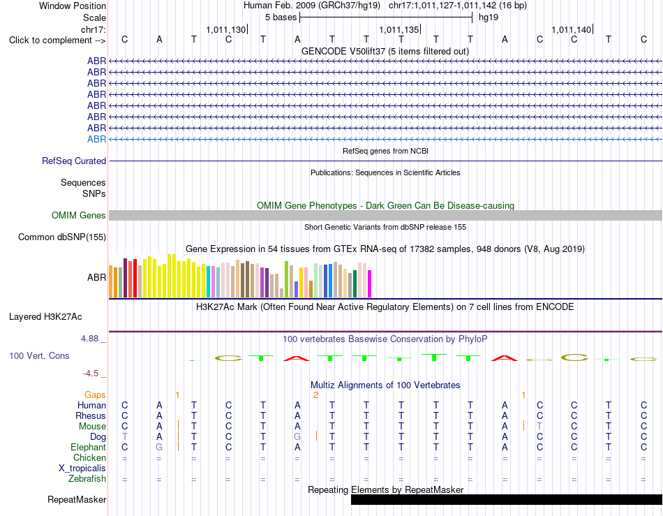
Task: Click the -4.5 PhyloP lower scale value
Action: pos(91,373)
